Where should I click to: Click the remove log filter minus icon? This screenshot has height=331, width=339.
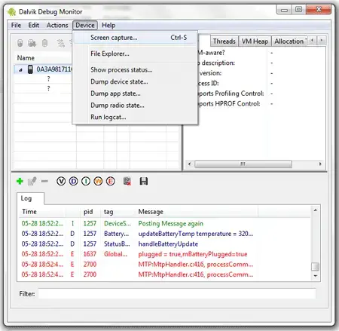[x=44, y=181]
